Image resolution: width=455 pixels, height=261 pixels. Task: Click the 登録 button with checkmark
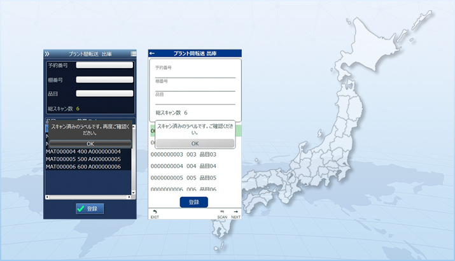90,208
